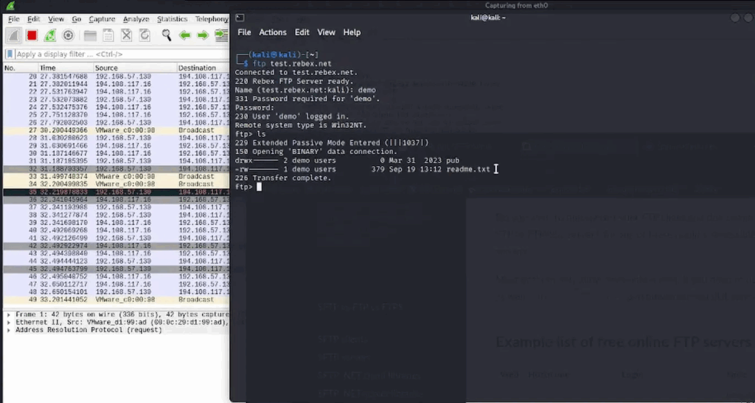Click the open capture file icon

[x=90, y=35]
